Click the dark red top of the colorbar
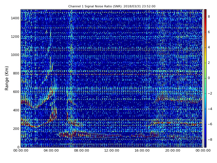Screen dimensions: 217x163 pos(205,11)
